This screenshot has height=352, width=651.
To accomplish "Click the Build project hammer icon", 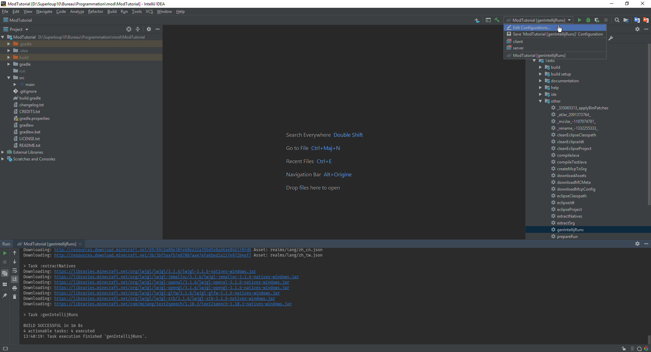I will click(497, 20).
